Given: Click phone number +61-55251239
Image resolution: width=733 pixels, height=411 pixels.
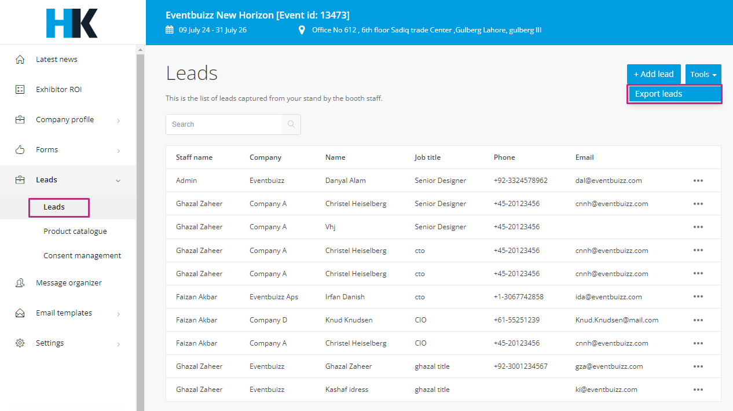Looking at the screenshot, I should click(516, 320).
